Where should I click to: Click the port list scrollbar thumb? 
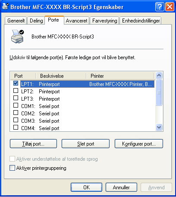tap(159, 92)
